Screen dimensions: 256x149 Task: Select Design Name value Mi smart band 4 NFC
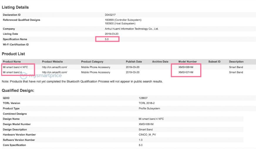(151, 119)
